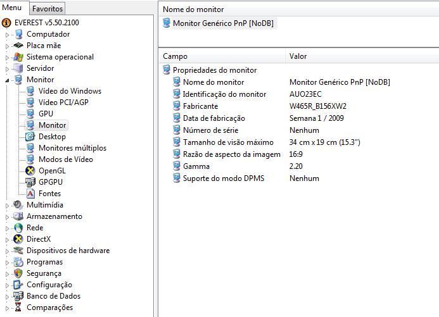The height and width of the screenshot is (317, 439).
Task: Click the Banco de Dados icon
Action: [x=18, y=296]
